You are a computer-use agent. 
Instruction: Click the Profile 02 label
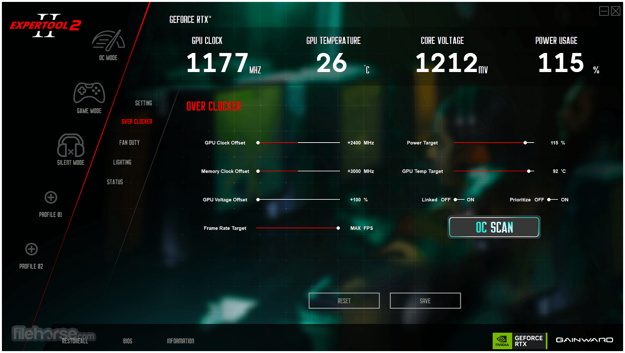click(31, 266)
